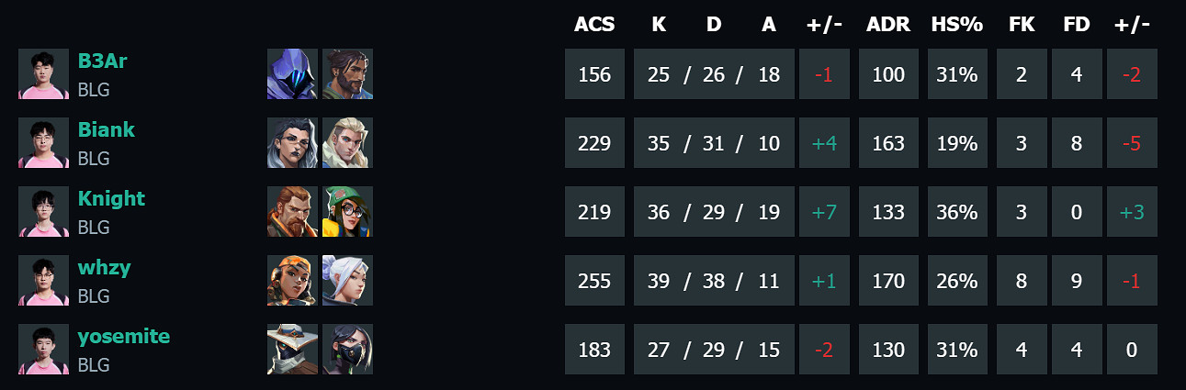Click Knight's Brimstone agent icon

[292, 212]
